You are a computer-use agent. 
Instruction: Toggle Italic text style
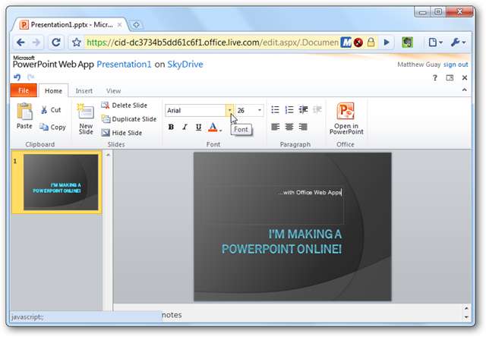click(185, 128)
